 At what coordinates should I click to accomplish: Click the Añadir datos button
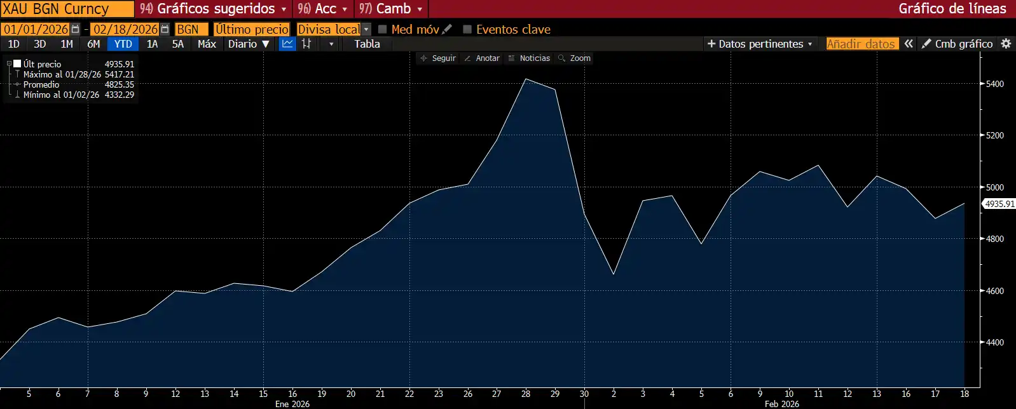pyautogui.click(x=861, y=44)
